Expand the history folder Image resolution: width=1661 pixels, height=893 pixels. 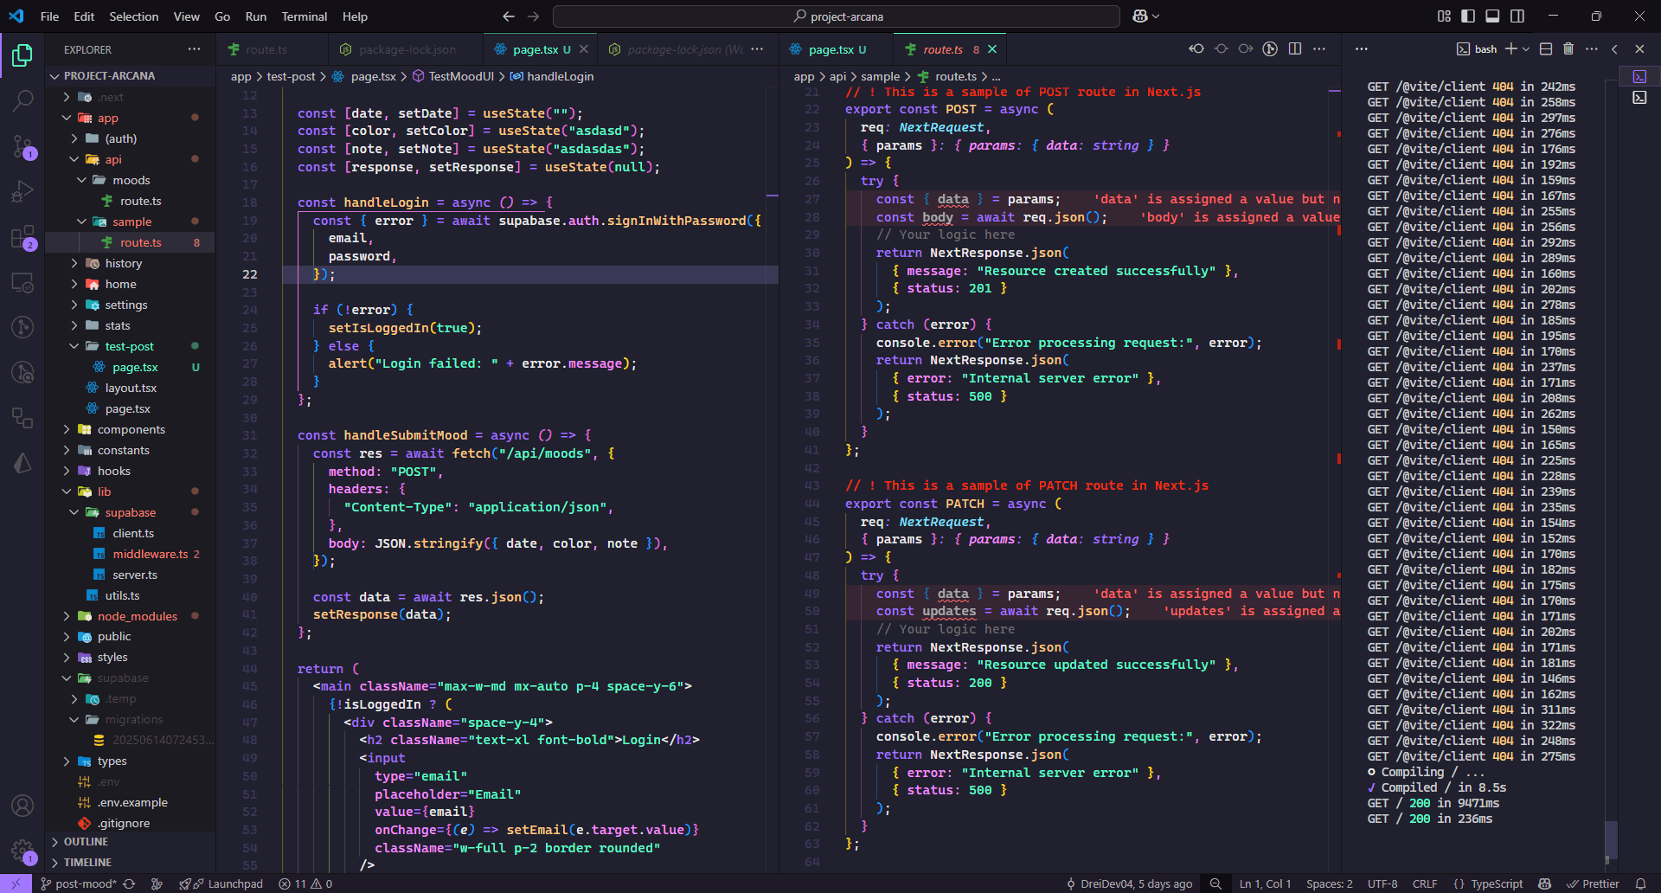point(130,263)
